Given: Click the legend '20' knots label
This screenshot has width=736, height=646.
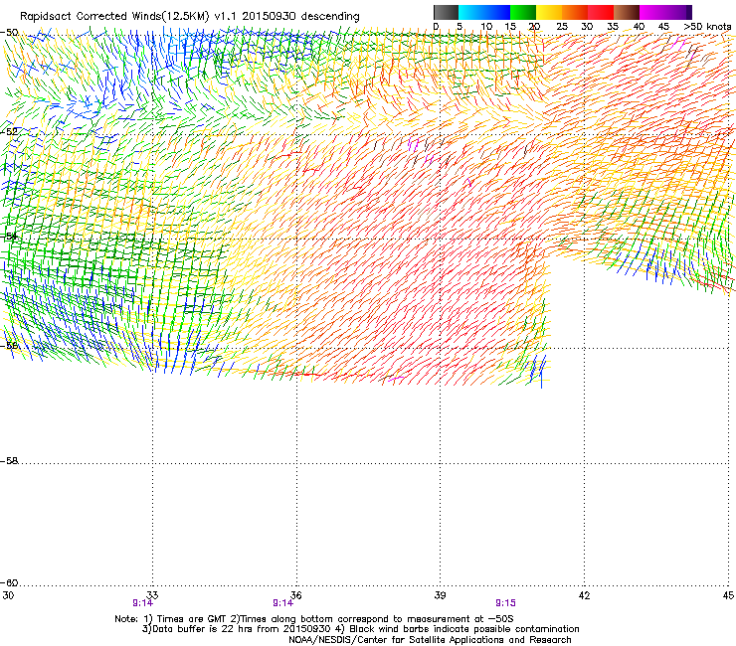Looking at the screenshot, I should click(534, 27).
